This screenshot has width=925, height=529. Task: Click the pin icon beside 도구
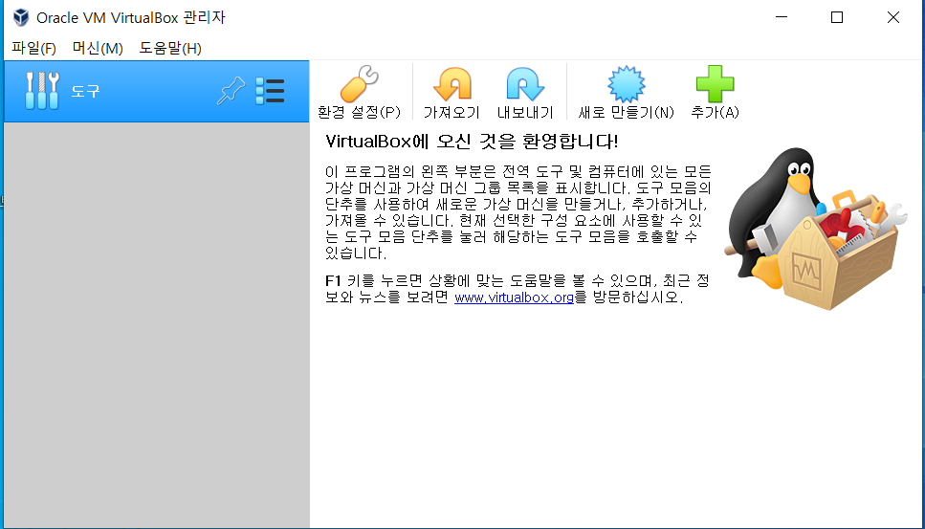(x=231, y=92)
